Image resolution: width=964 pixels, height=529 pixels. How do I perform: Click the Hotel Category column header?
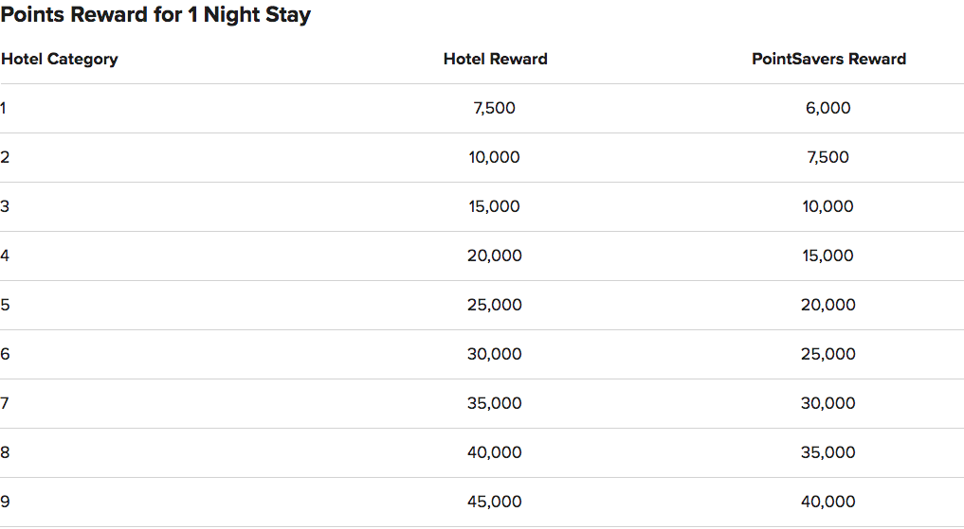(x=60, y=60)
